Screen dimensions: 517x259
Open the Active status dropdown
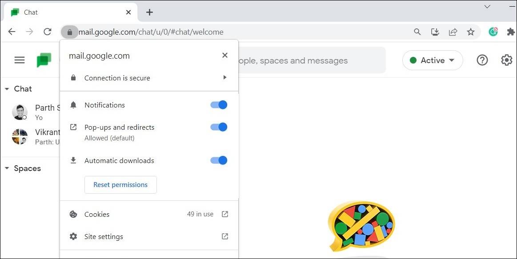(432, 60)
